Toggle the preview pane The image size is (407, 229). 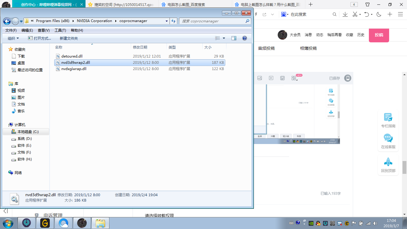234,38
